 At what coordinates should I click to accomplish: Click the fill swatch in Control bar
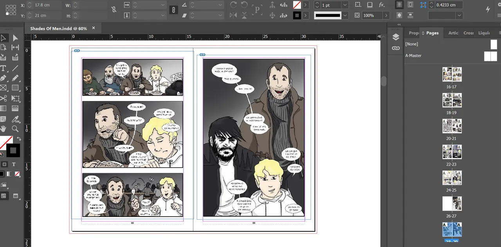[x=297, y=5]
